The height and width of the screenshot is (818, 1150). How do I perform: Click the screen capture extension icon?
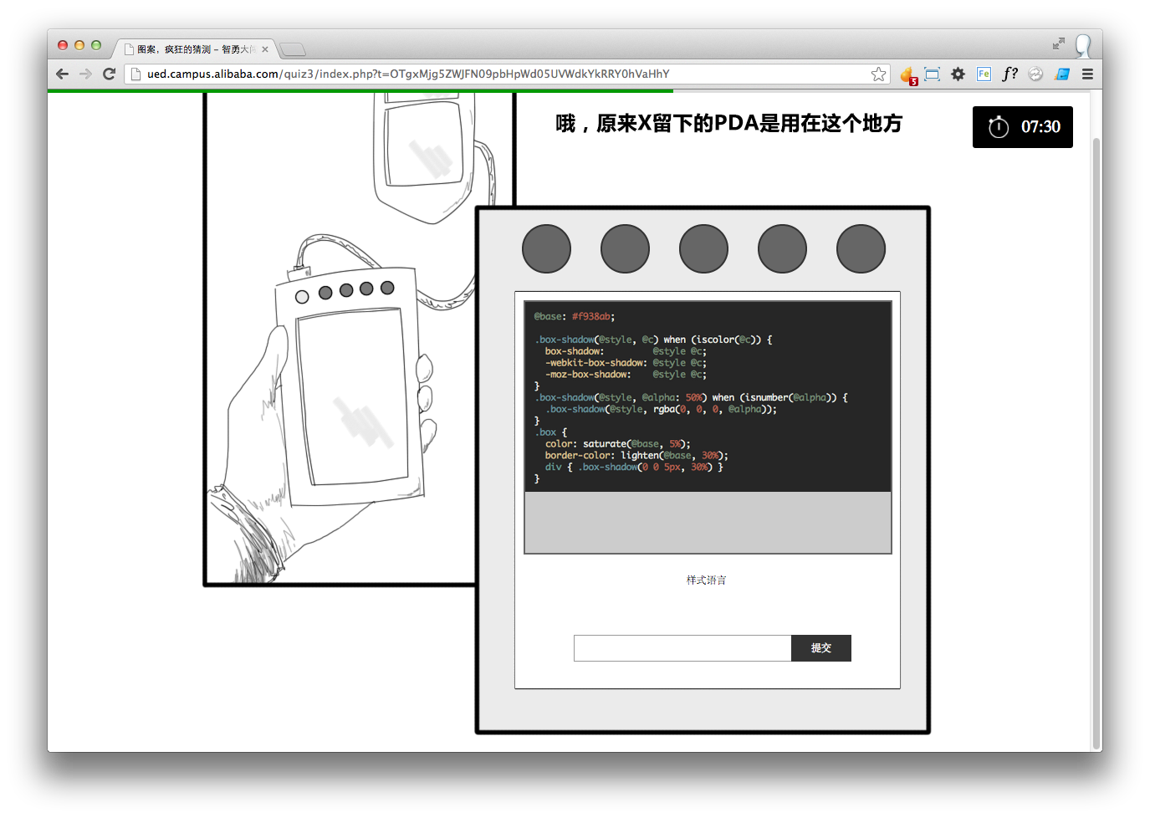click(933, 74)
